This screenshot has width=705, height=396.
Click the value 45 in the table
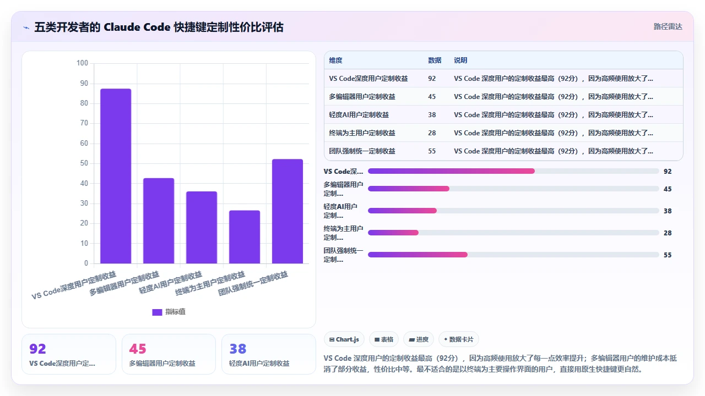pyautogui.click(x=432, y=97)
